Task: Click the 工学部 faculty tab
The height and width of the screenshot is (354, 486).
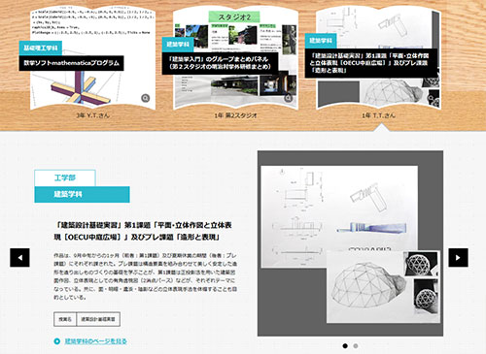Action: (x=65, y=177)
